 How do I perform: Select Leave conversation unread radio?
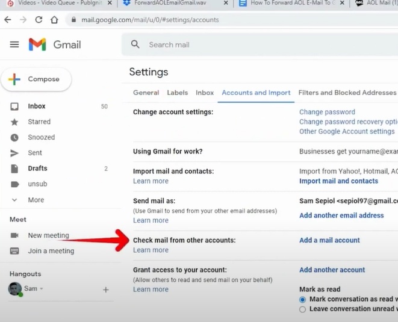[x=302, y=309]
